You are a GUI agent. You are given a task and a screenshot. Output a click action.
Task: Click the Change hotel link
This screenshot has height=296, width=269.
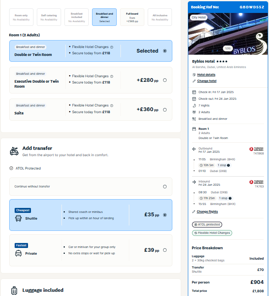pos(207,81)
